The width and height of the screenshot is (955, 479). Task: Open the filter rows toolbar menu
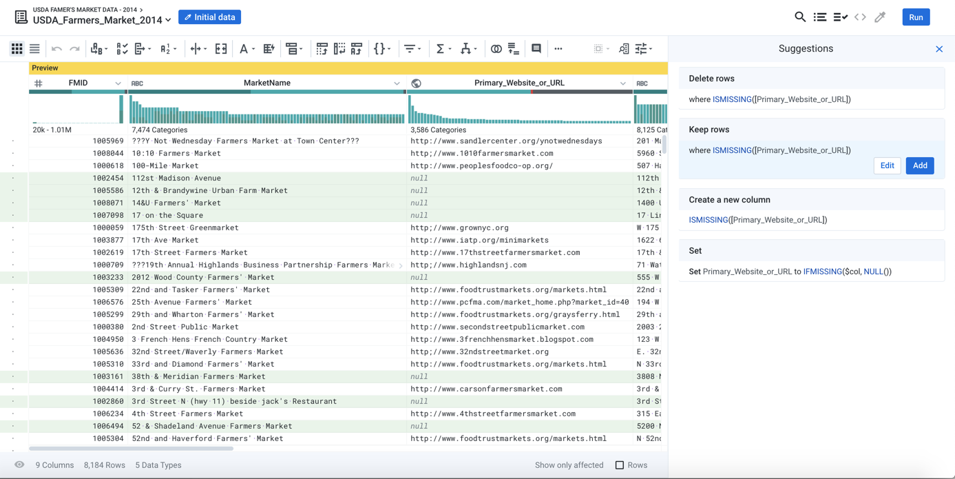(x=412, y=49)
